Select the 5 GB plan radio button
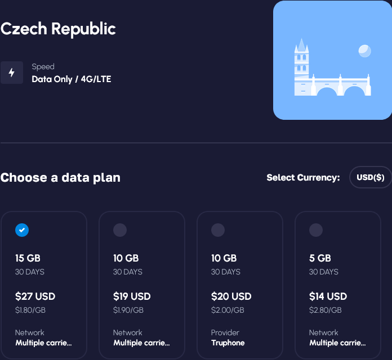The width and height of the screenshot is (392, 360). tap(316, 229)
